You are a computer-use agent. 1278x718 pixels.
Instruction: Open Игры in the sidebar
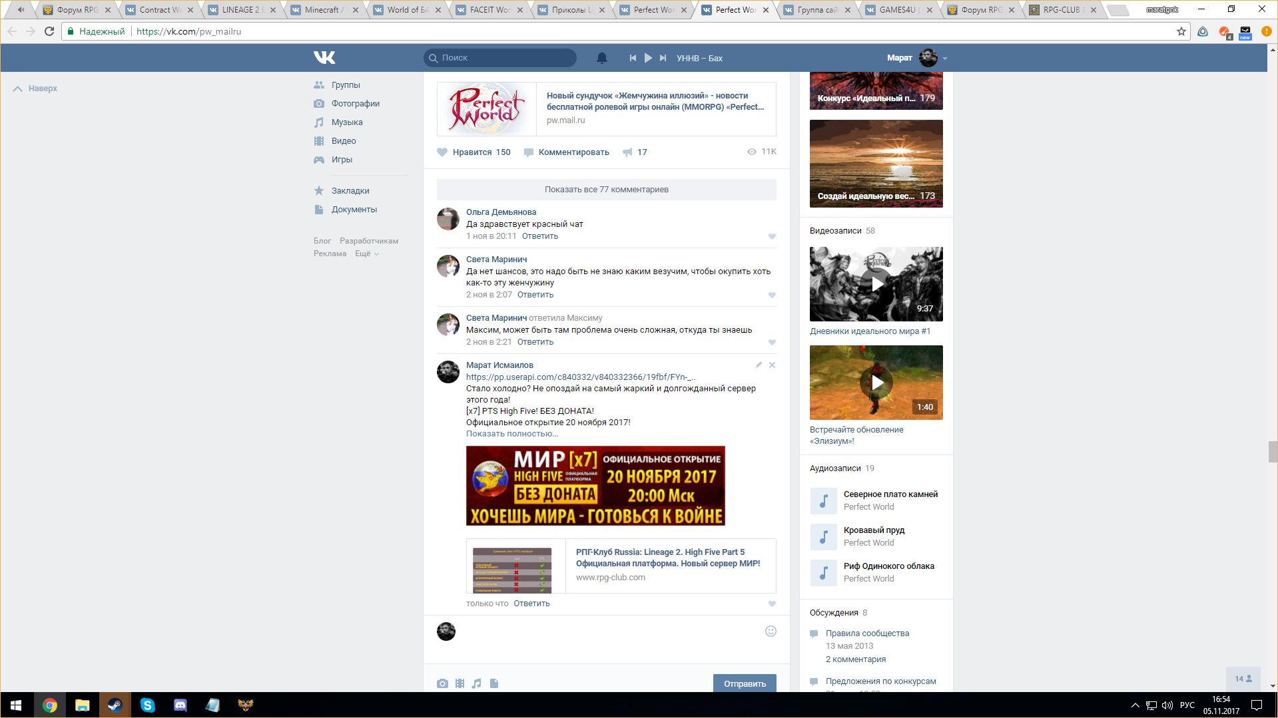point(342,159)
